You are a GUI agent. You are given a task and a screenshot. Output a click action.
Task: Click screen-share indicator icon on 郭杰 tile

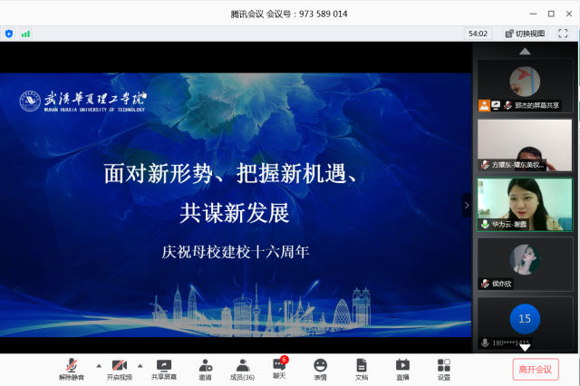click(496, 105)
